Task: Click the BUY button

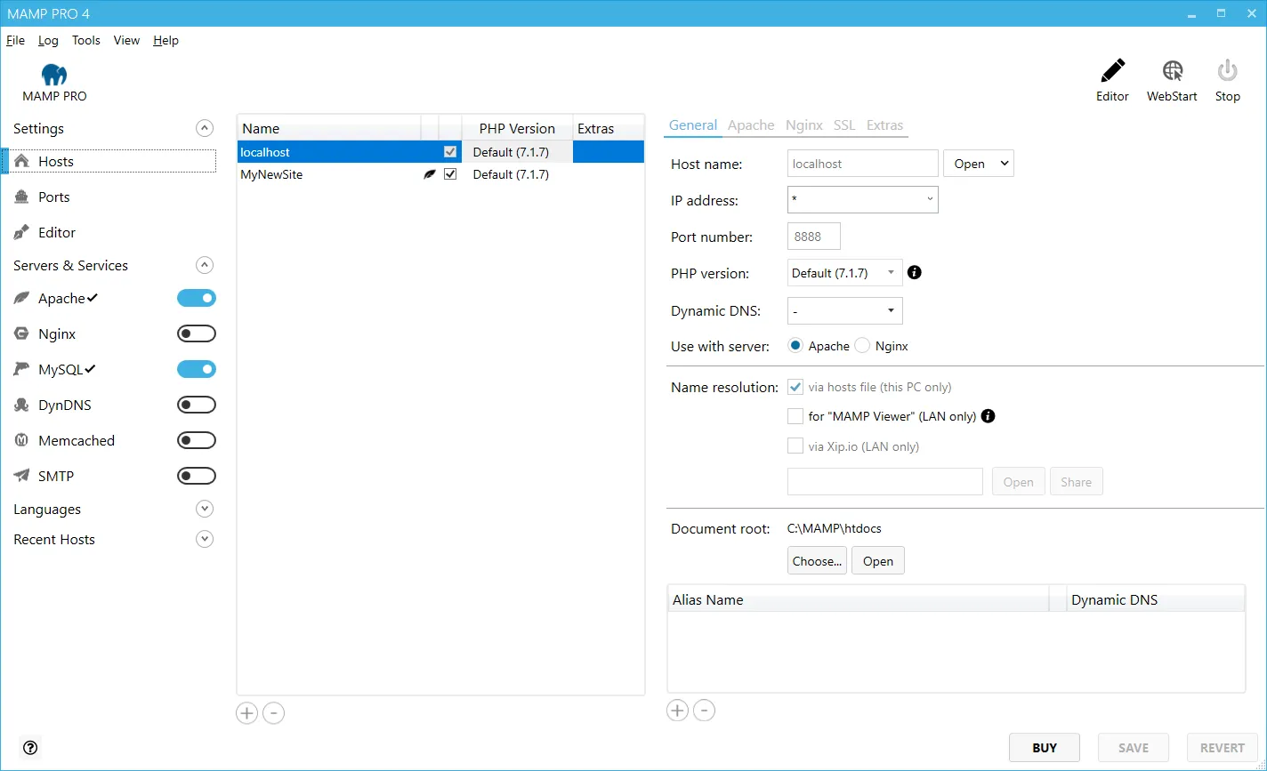Action: [1045, 748]
